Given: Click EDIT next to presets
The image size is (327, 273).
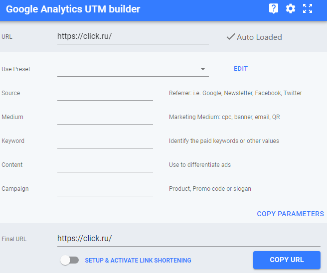Looking at the screenshot, I should pyautogui.click(x=241, y=69).
